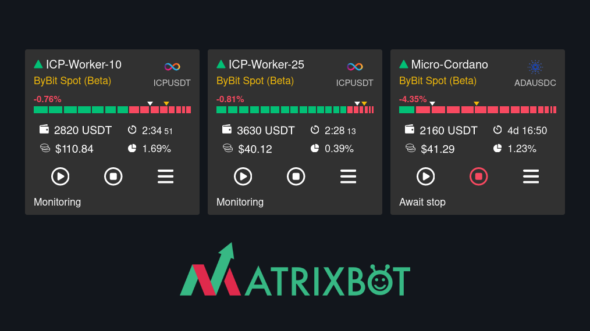The height and width of the screenshot is (331, 590).
Task: Click the yellow marker above the ICP-Worker-25 bar
Action: 364,103
